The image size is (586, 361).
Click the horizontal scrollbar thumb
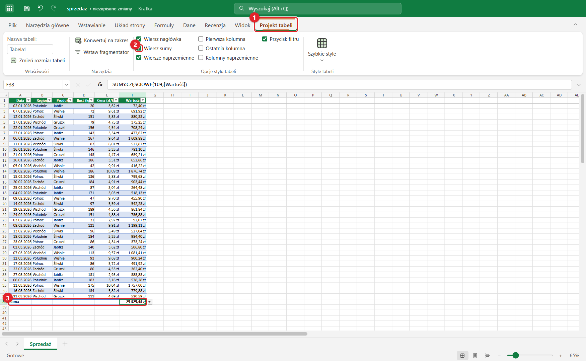tap(155, 334)
